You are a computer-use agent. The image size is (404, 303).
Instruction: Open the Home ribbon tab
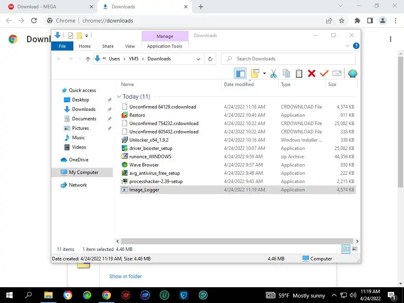pyautogui.click(x=85, y=46)
